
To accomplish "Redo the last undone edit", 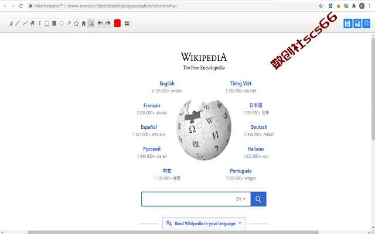I will [x=108, y=23].
